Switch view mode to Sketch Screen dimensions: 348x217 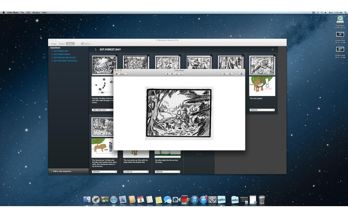pyautogui.click(x=62, y=44)
